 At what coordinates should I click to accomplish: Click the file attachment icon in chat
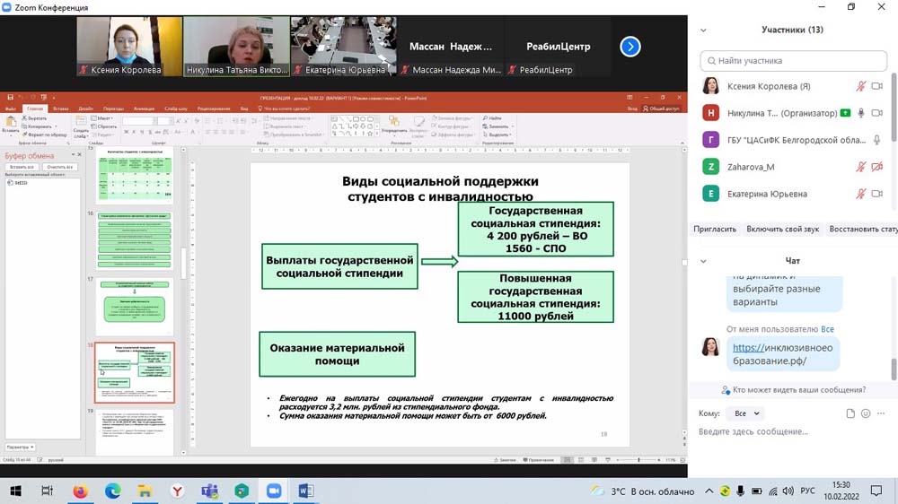[850, 413]
